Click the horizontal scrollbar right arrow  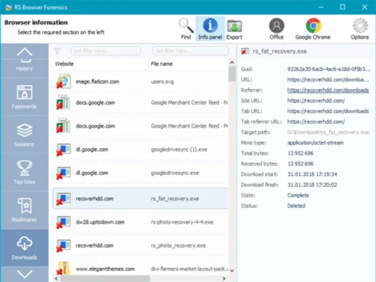[x=224, y=279]
